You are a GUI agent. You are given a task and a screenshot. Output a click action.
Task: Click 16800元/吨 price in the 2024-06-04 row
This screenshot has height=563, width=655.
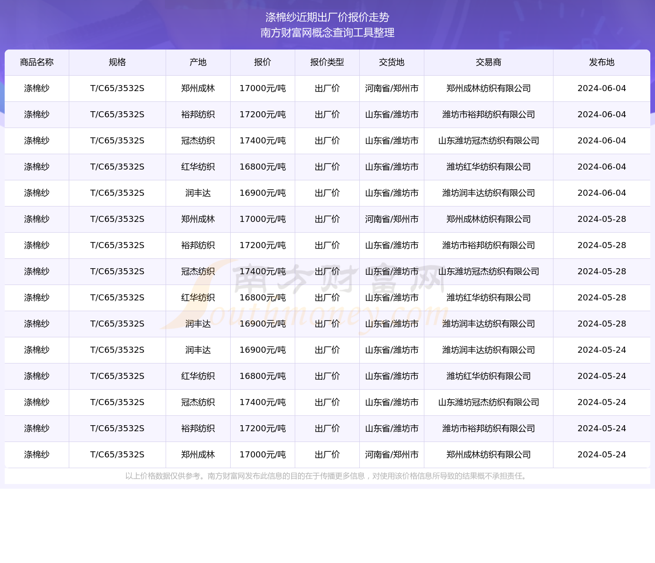tap(262, 167)
